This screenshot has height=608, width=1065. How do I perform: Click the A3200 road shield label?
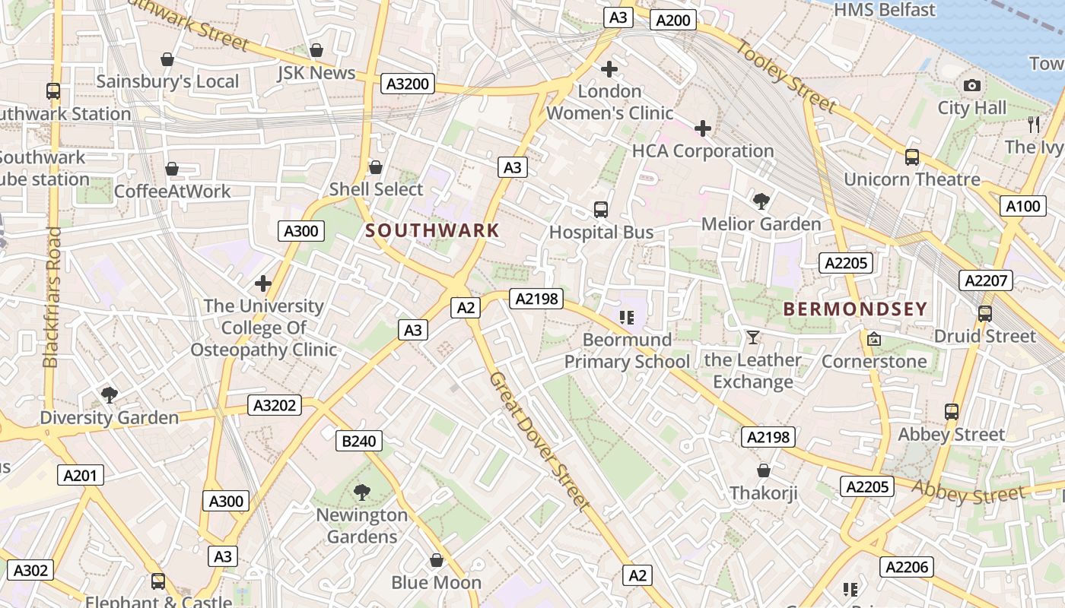pyautogui.click(x=408, y=84)
